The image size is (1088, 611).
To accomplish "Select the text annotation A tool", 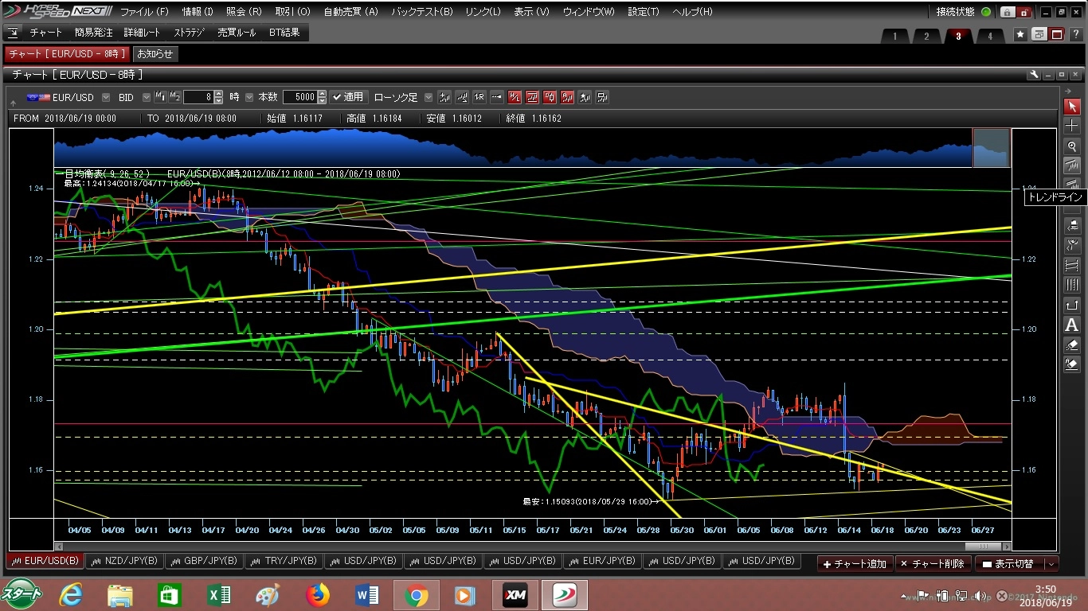I will (x=1072, y=325).
